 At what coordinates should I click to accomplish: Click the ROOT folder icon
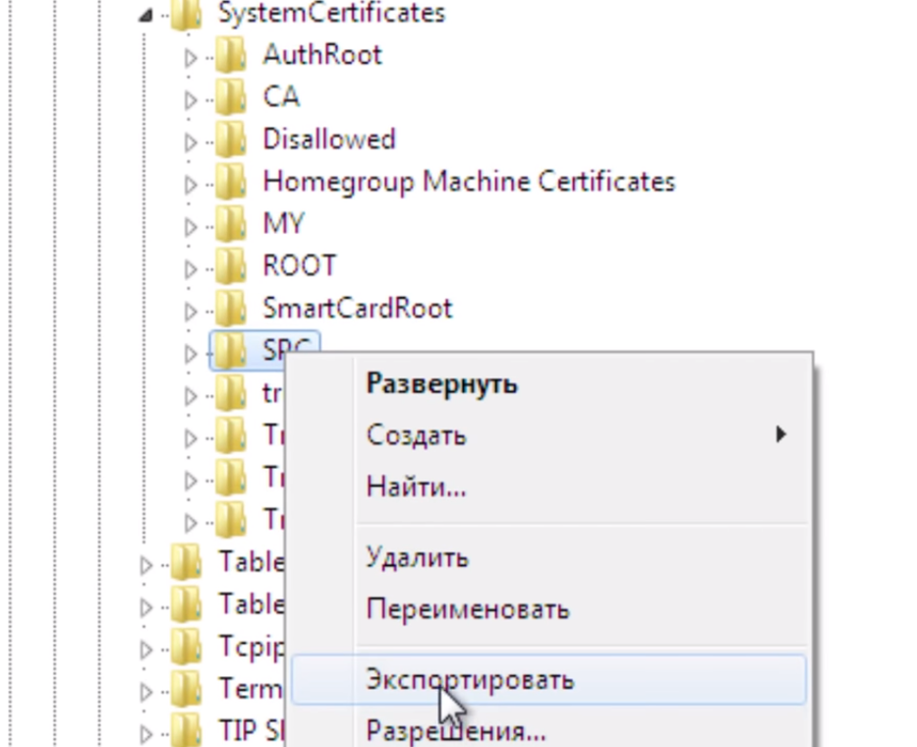click(231, 265)
